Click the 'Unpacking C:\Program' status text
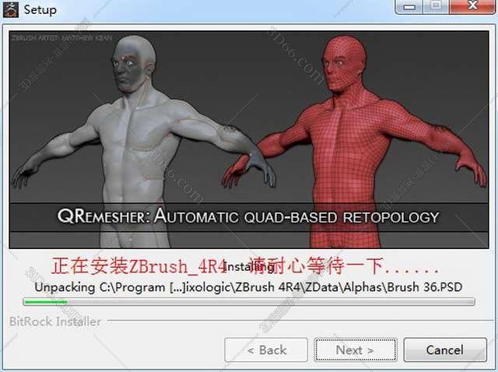This screenshot has height=372, width=498. click(248, 287)
